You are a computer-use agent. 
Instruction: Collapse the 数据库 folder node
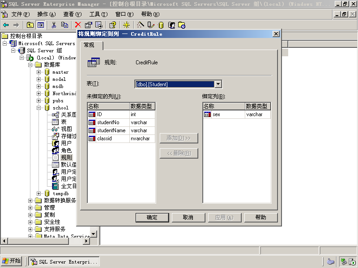tap(30, 65)
